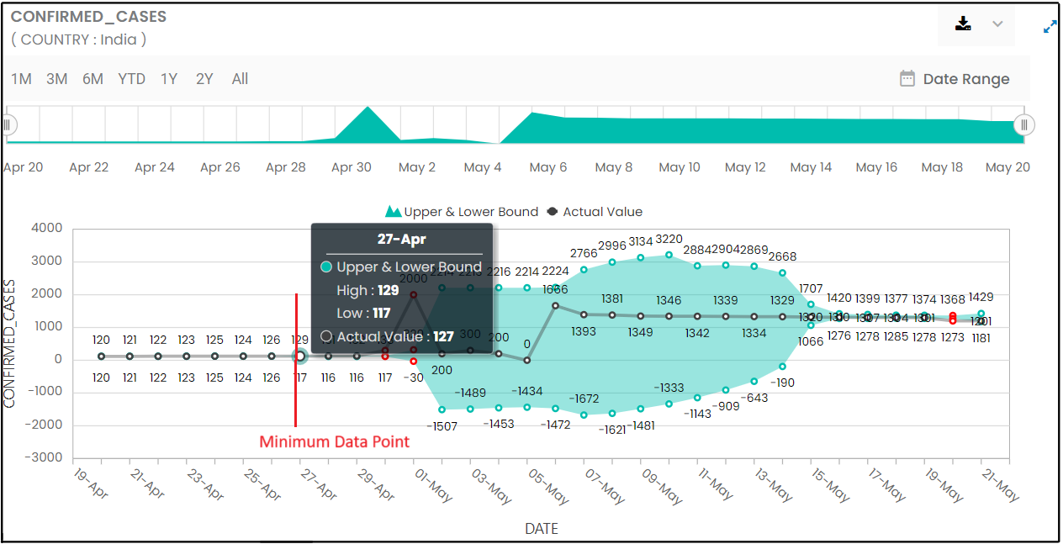The height and width of the screenshot is (544, 1063).
Task: Click the CONFIRMED_CASES chart title
Action: pyautogui.click(x=88, y=17)
